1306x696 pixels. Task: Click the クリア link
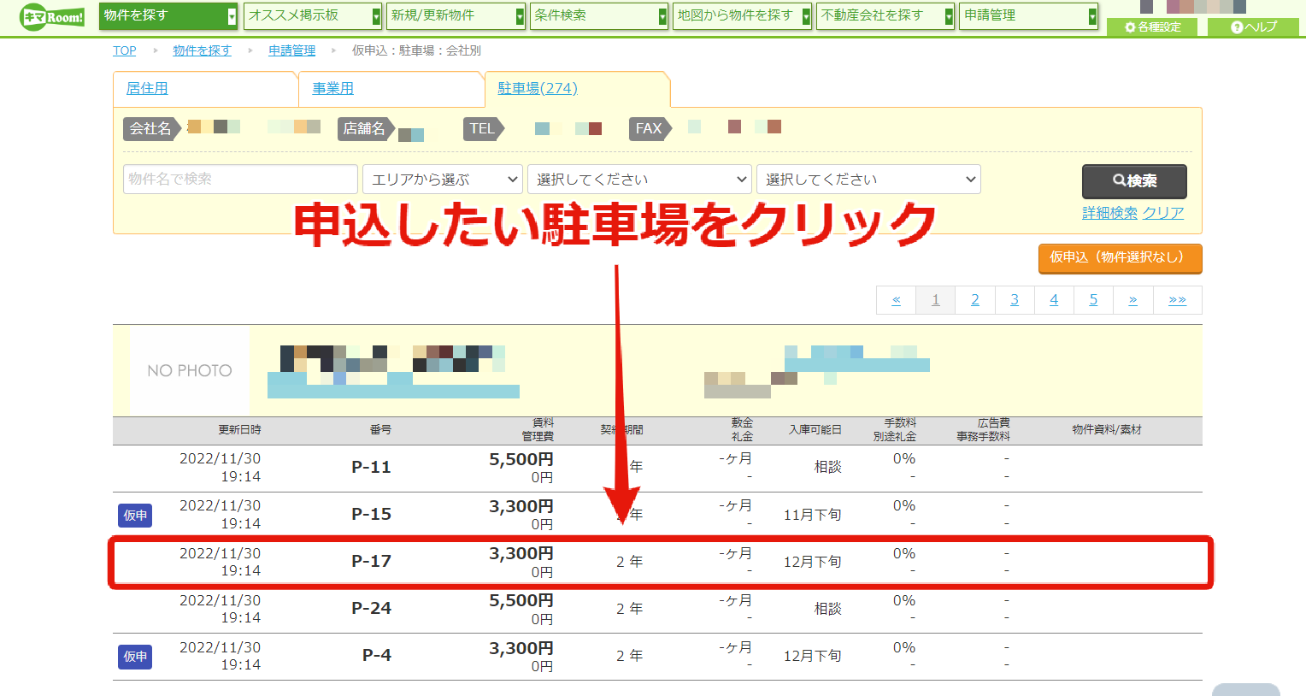[x=1163, y=213]
